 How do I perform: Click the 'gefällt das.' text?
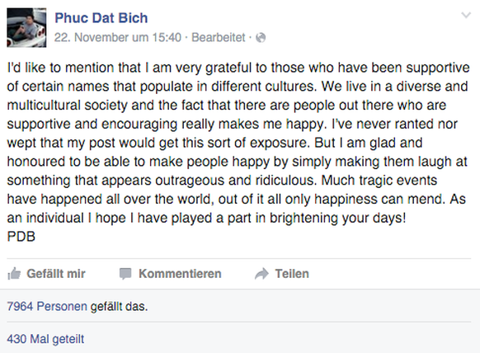click(119, 306)
